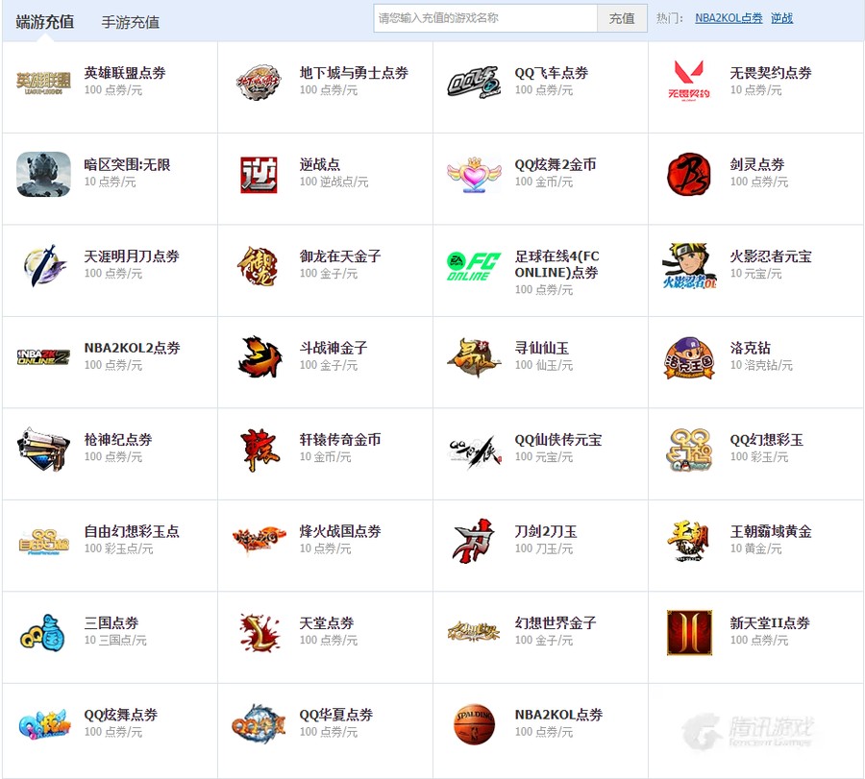Choose the 枪神纪 gun icon
The image size is (865, 779).
[x=43, y=450]
